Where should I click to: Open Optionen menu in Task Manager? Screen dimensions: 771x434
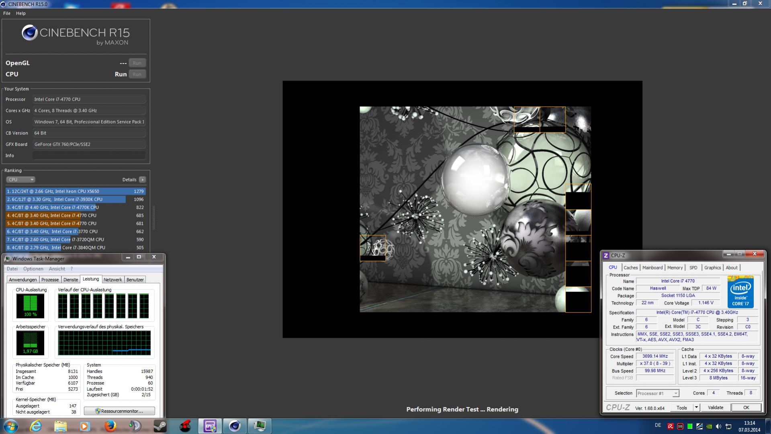tap(33, 269)
